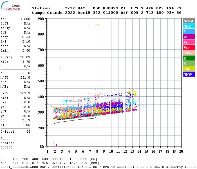This screenshot has width=197, height=169.
Task: Select the X- dark green legend swatch
Action: click(x=189, y=58)
